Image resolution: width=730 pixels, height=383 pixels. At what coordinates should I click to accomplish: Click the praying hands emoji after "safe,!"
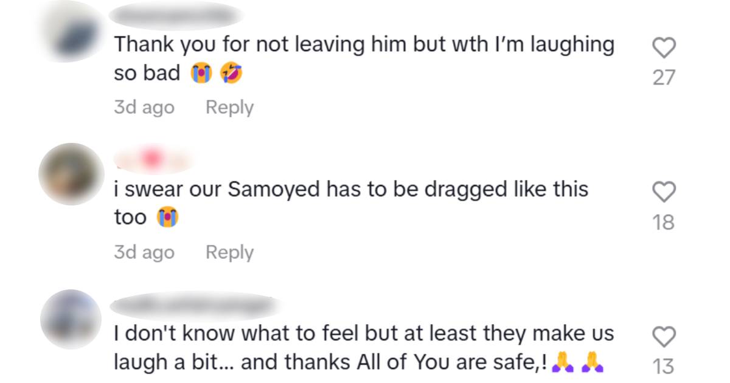tap(562, 363)
